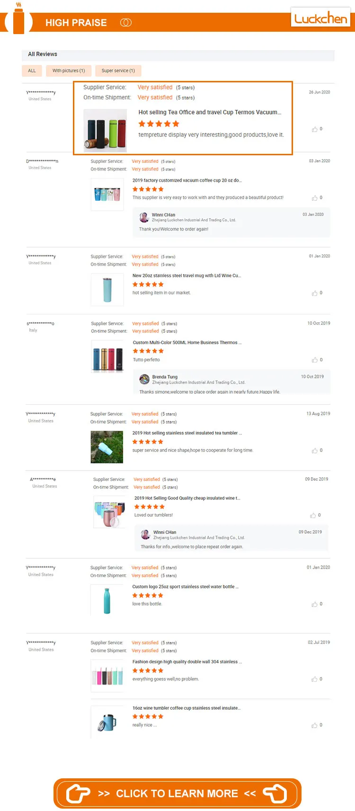Open "Custom logo 25oz sport stainless steel water bottle"

point(185,587)
